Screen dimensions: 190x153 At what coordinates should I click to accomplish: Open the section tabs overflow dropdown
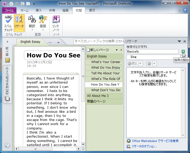click(58, 43)
